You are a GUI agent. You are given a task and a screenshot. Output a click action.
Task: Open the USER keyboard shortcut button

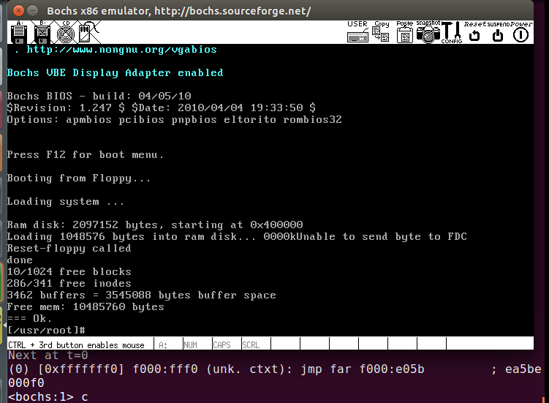tap(357, 31)
